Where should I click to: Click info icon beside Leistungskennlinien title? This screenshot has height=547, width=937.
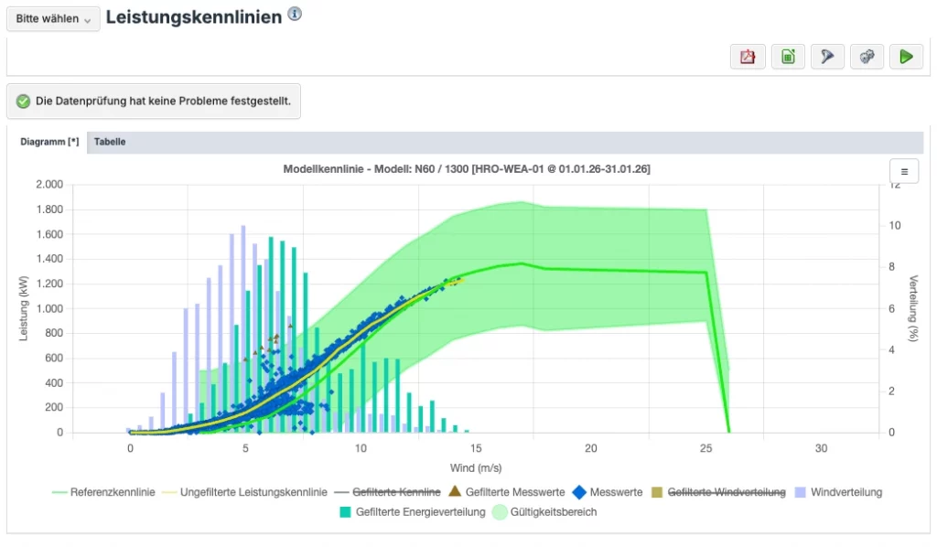pyautogui.click(x=295, y=15)
